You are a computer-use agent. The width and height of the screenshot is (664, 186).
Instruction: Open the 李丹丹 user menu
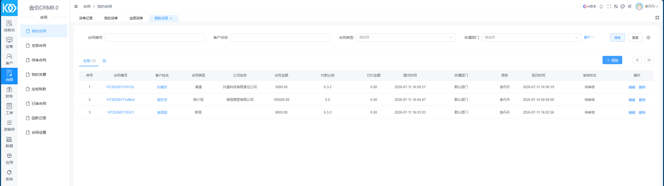point(652,6)
